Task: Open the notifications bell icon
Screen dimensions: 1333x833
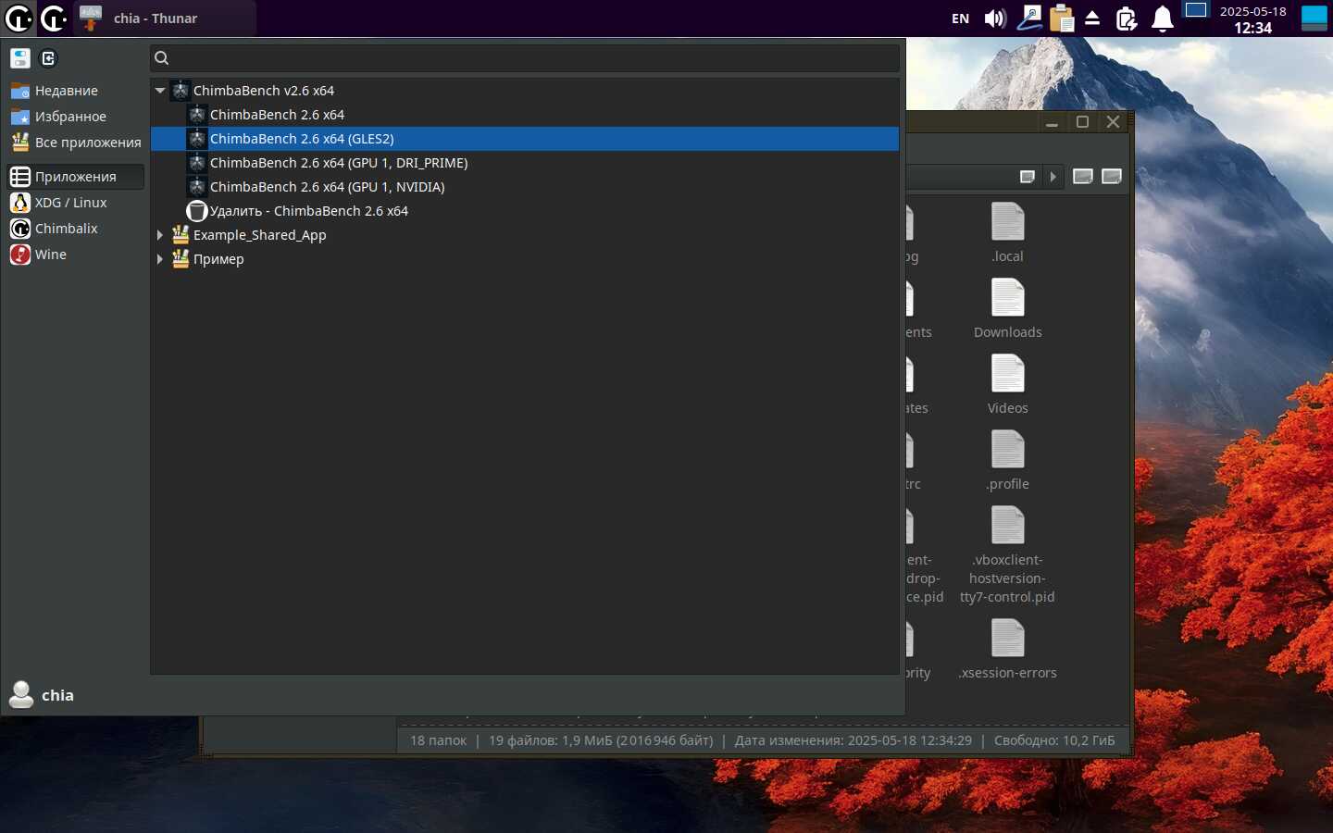Action: [1163, 19]
